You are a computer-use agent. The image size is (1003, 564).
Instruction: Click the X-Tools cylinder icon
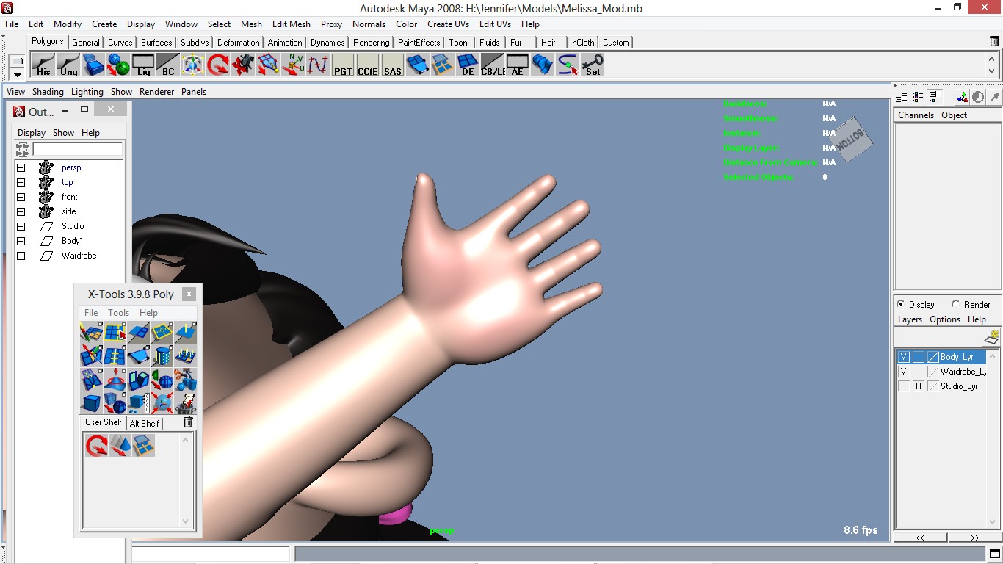162,356
